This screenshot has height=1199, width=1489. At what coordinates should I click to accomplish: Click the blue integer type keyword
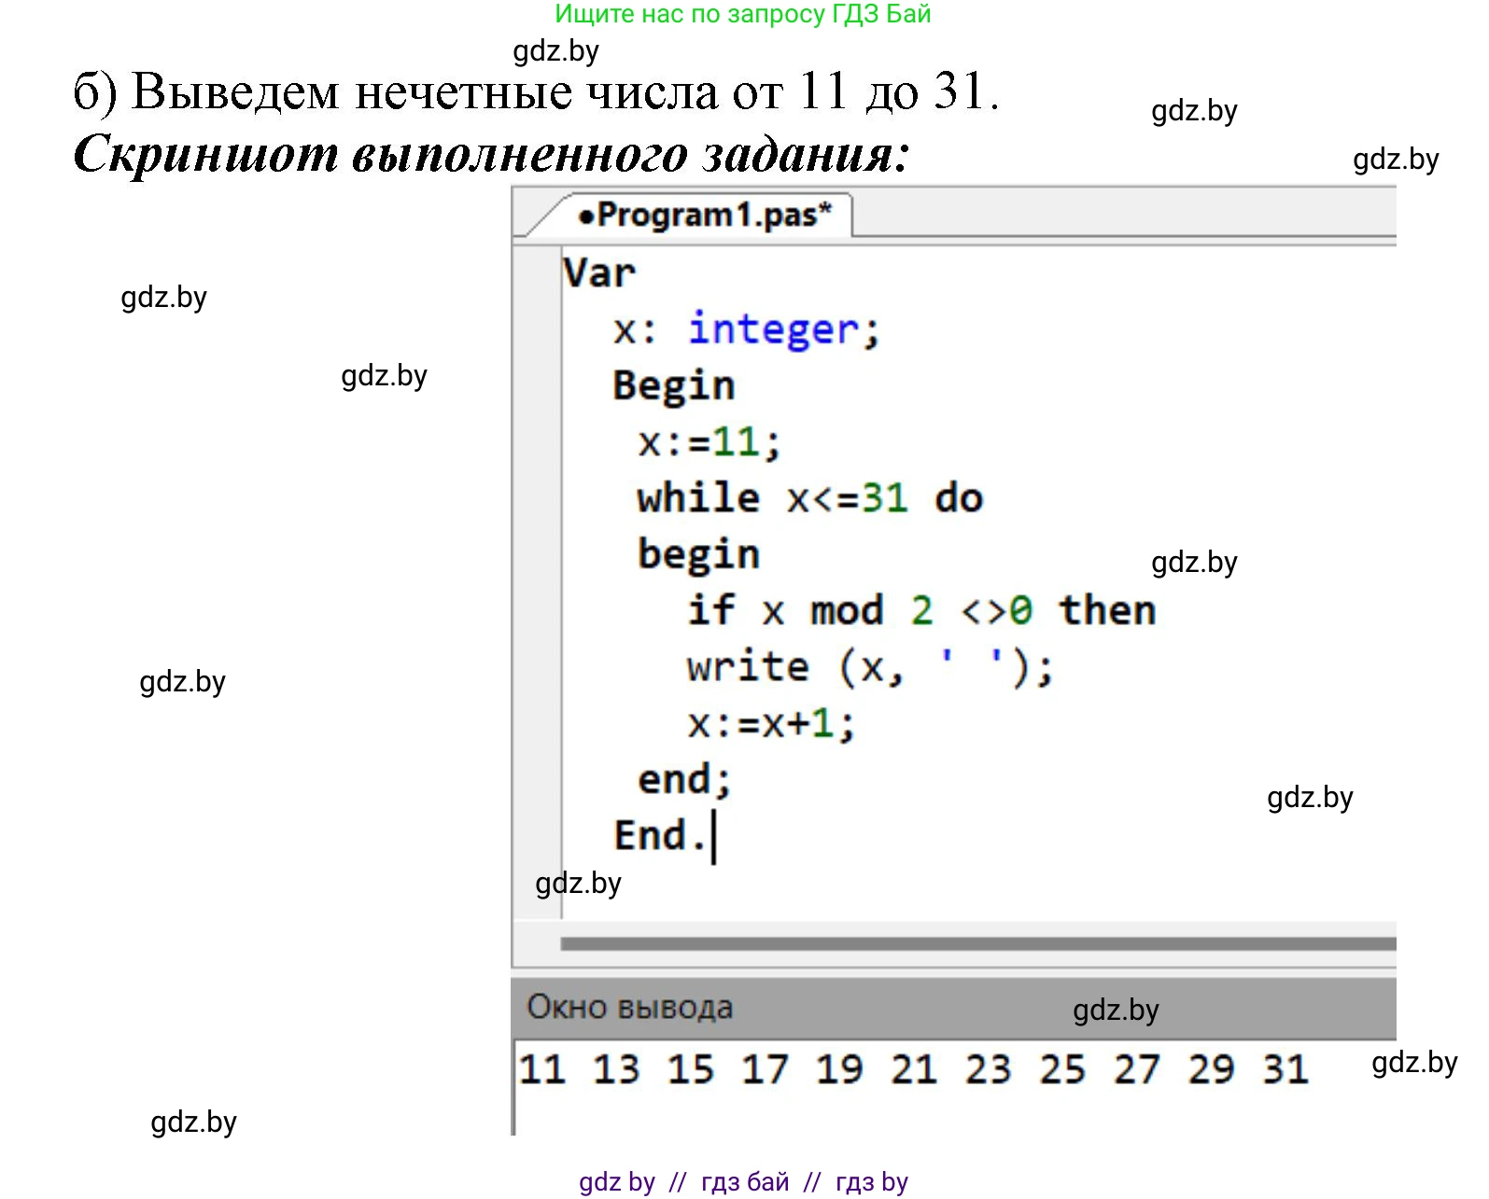point(773,330)
